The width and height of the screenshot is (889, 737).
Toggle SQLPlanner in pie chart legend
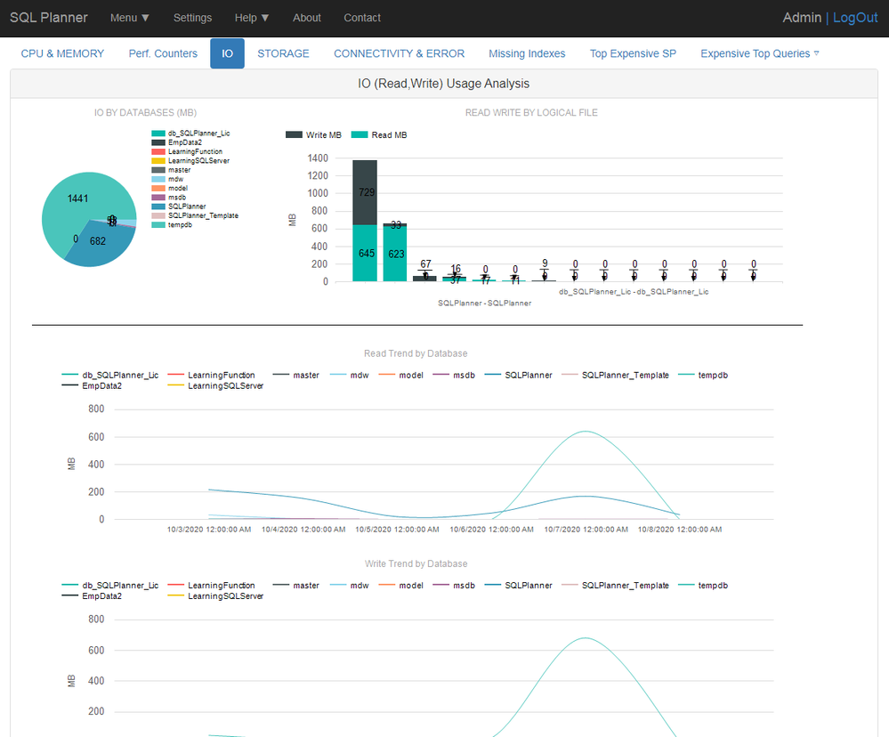click(x=179, y=207)
